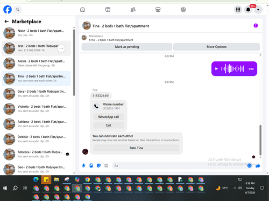Click the Rate Tina button
269x201 pixels.
click(x=136, y=148)
